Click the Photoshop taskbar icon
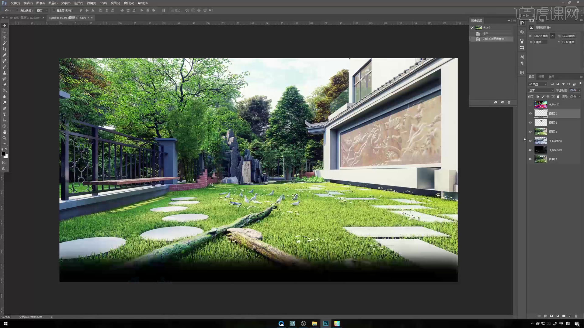Screen dimensions: 584x328 (x=326, y=323)
